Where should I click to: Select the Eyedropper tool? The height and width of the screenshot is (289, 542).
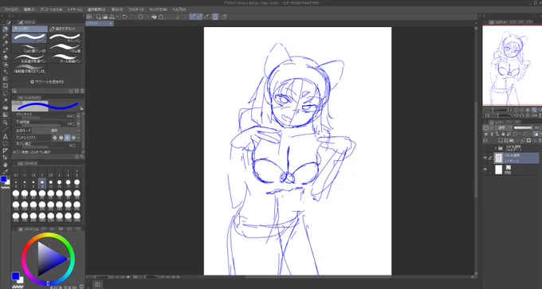[x=6, y=172]
